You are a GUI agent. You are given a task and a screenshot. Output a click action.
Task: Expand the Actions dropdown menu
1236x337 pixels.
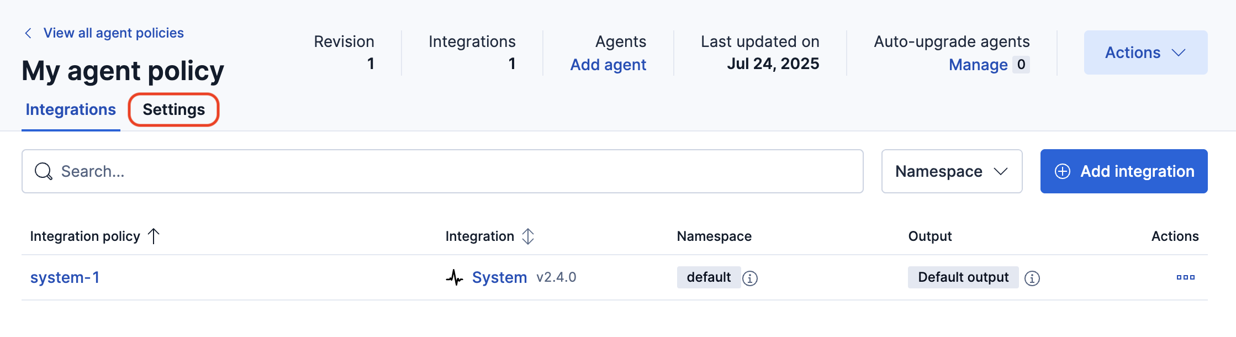(x=1145, y=52)
